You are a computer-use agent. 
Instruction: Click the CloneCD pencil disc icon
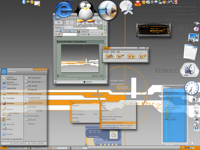tap(120, 56)
